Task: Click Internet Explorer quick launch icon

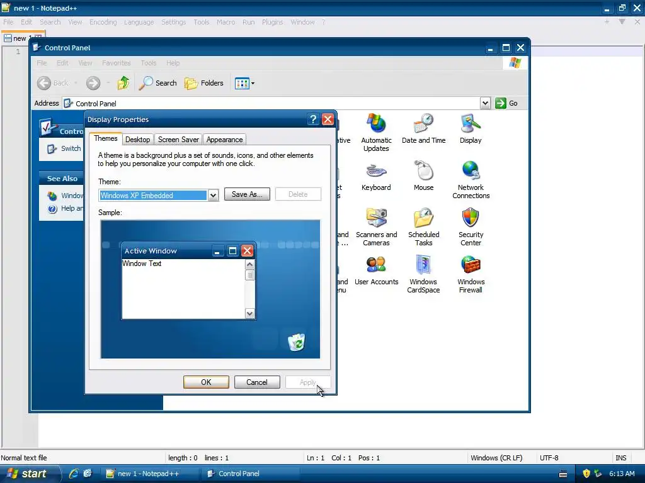Action: [x=74, y=474]
